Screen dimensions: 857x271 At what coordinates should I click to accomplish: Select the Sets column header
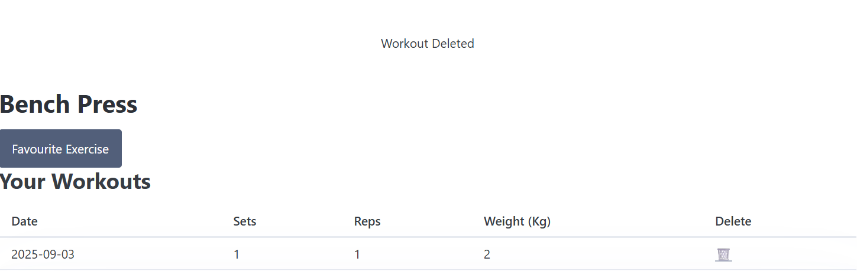coord(245,221)
